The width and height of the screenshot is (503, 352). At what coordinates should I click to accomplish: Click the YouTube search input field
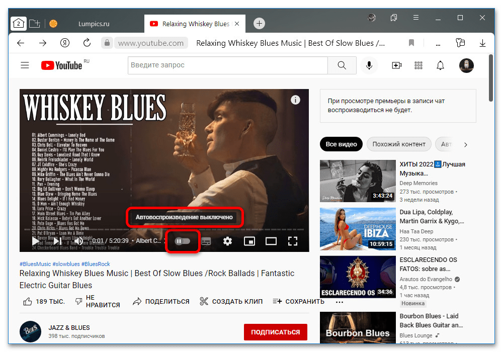[x=227, y=65]
